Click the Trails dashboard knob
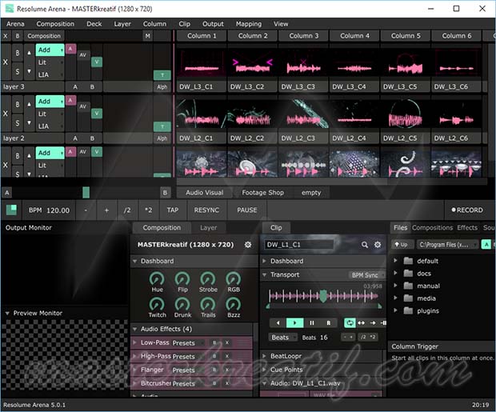Screen dimensions: 496x412 (x=208, y=305)
